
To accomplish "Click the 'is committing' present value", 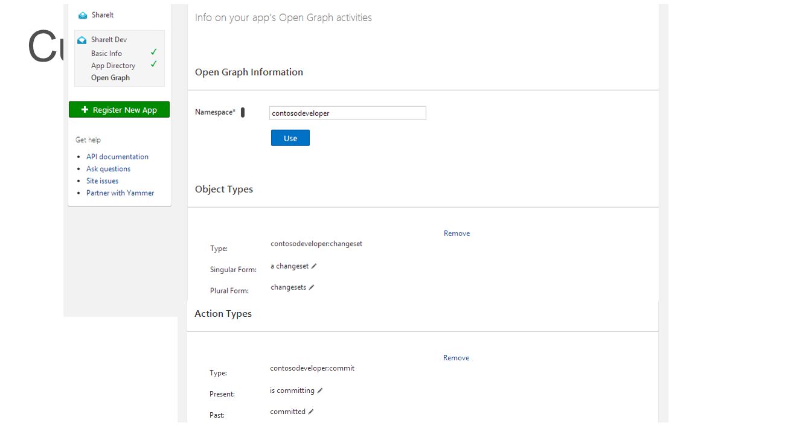I will [292, 390].
